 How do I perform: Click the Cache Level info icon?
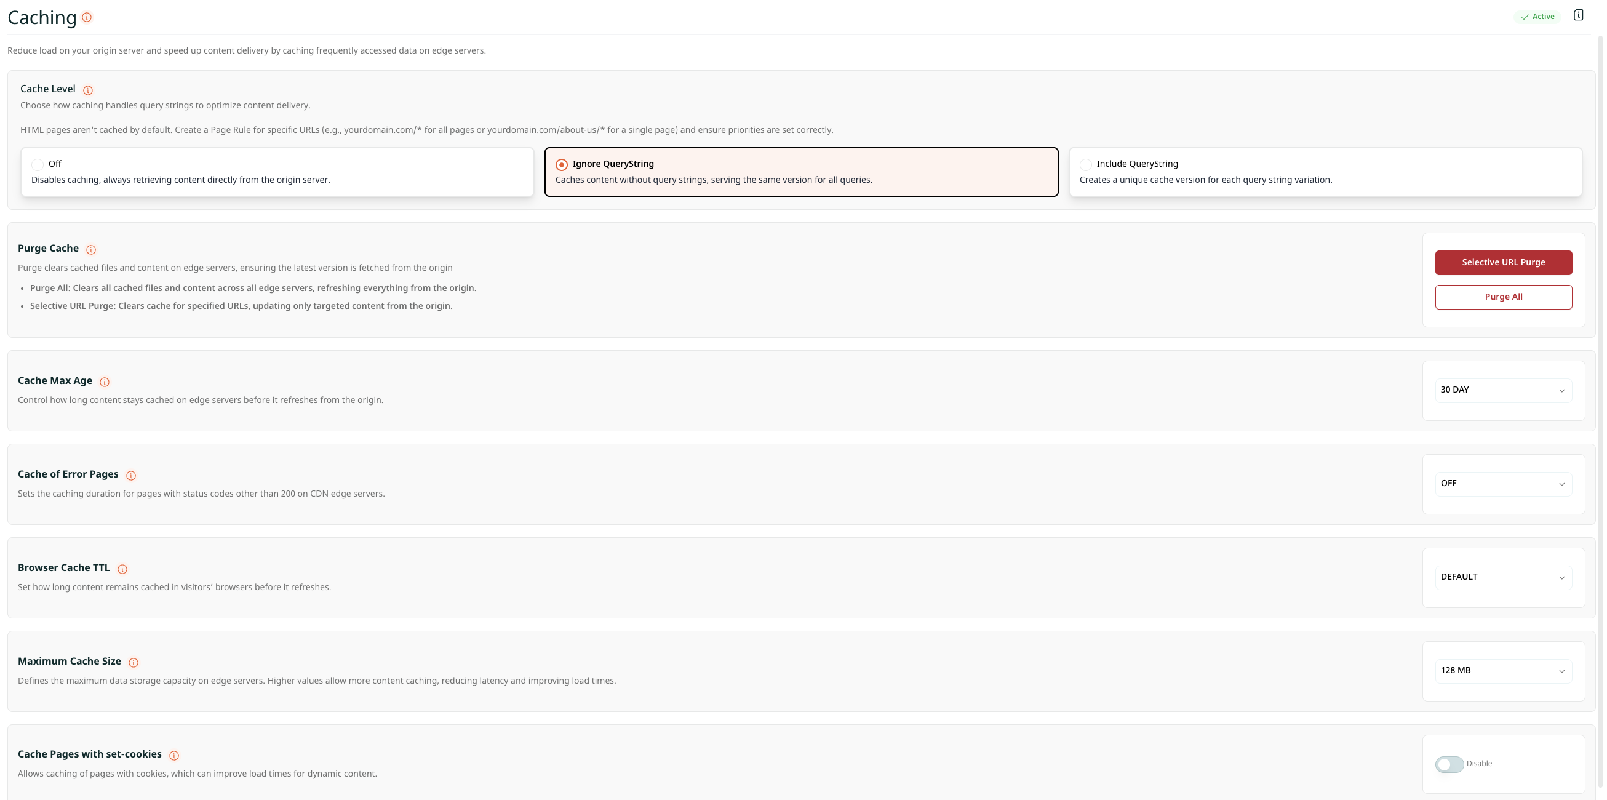88,90
